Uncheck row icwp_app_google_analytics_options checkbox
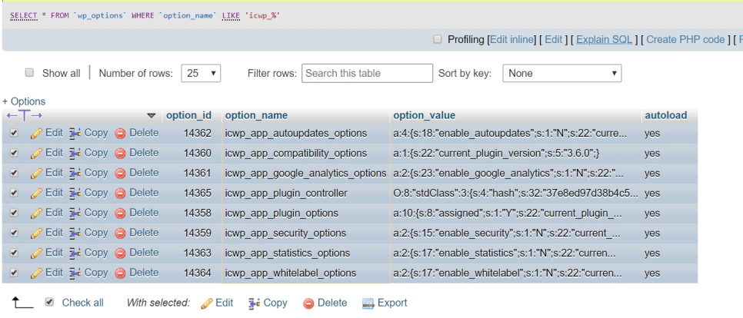The image size is (743, 318). pos(14,173)
